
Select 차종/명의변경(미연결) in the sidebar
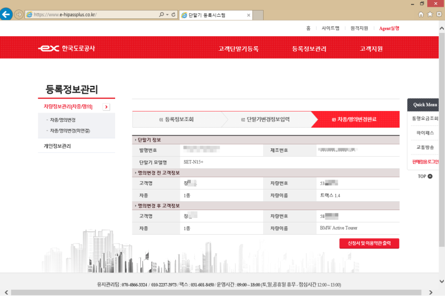[70, 130]
